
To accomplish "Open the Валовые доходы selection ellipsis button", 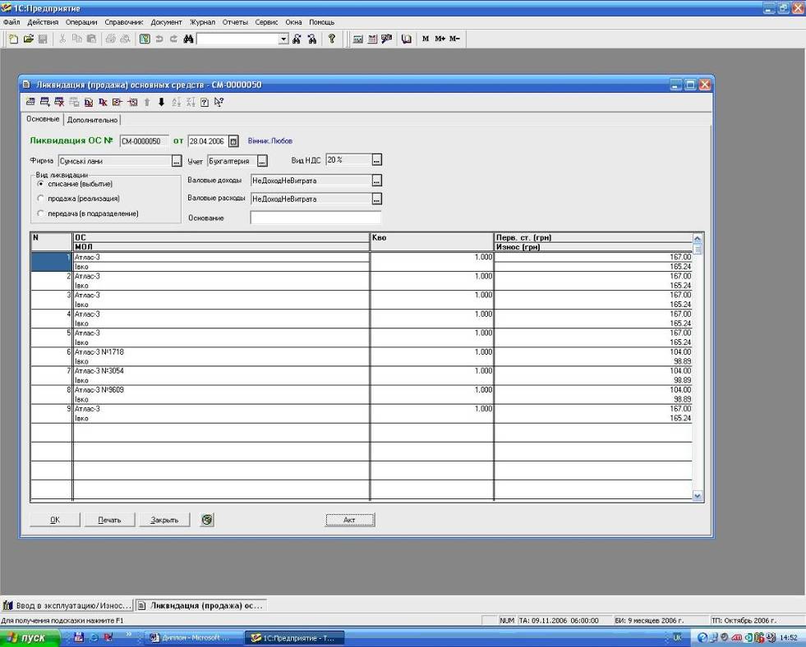I will 377,180.
